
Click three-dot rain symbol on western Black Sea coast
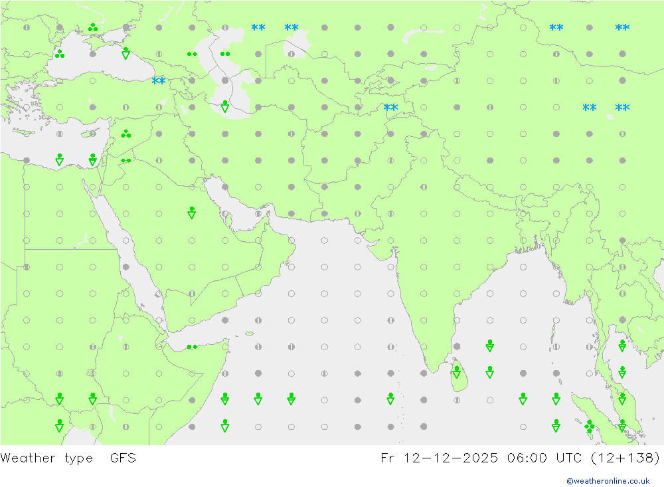pyautogui.click(x=60, y=54)
